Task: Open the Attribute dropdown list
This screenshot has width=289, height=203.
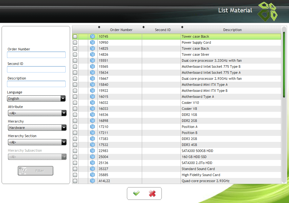Action: pos(37,113)
